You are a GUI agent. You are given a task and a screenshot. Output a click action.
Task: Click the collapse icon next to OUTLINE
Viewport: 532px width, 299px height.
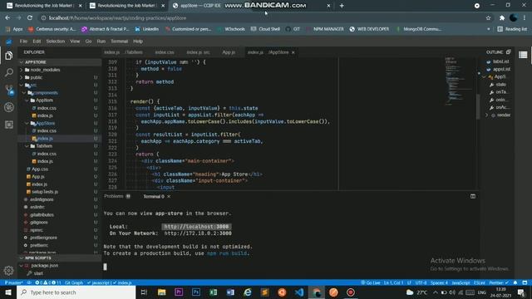tap(508, 51)
